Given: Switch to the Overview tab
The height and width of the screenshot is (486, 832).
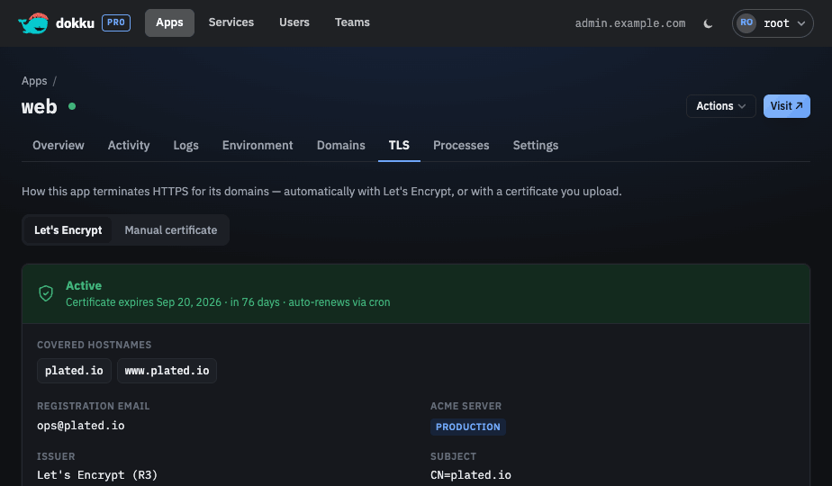Looking at the screenshot, I should click(x=59, y=146).
